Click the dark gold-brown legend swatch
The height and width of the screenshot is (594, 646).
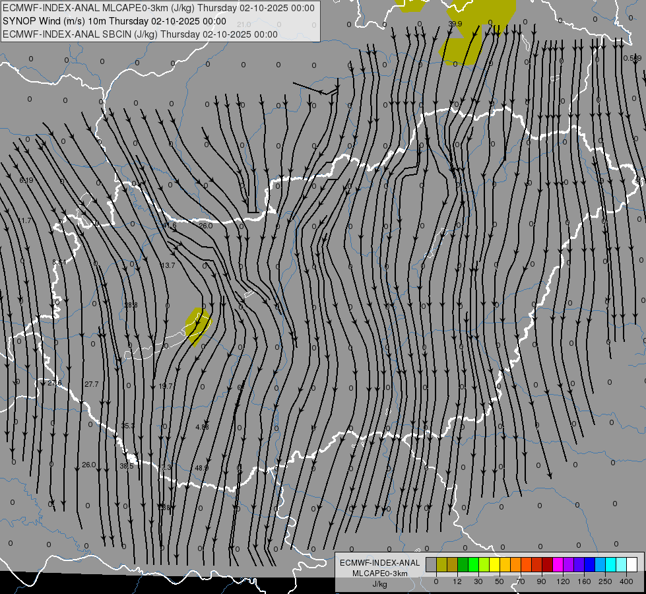click(x=453, y=564)
